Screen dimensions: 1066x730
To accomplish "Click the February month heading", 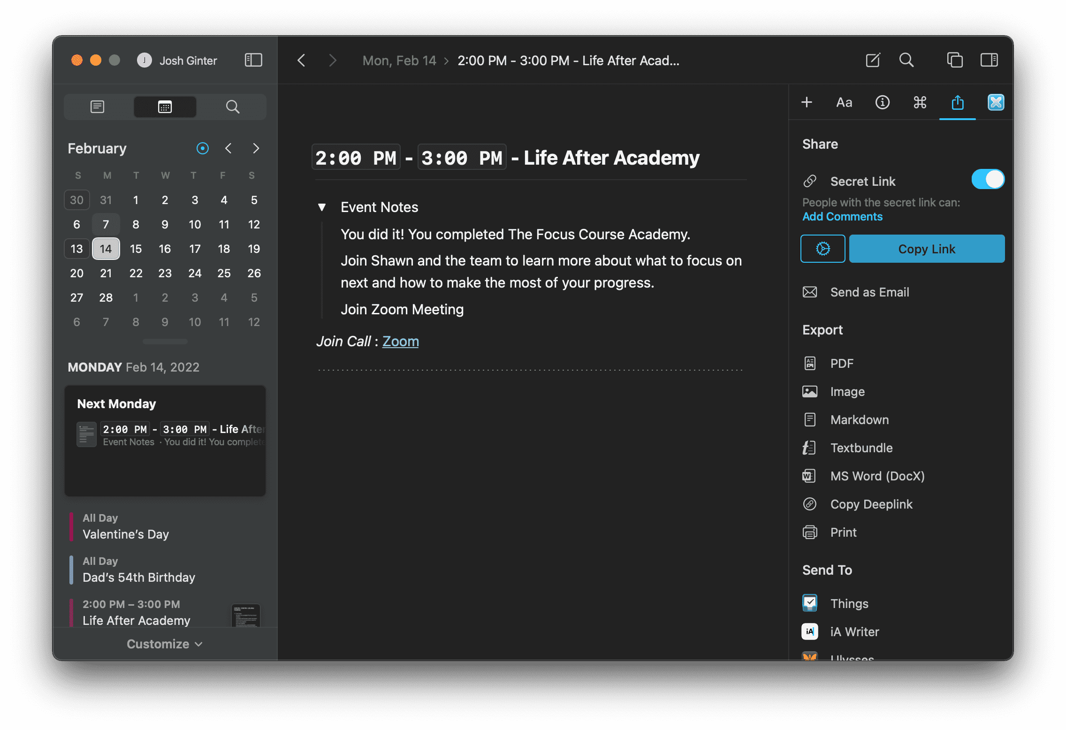I will click(x=97, y=149).
